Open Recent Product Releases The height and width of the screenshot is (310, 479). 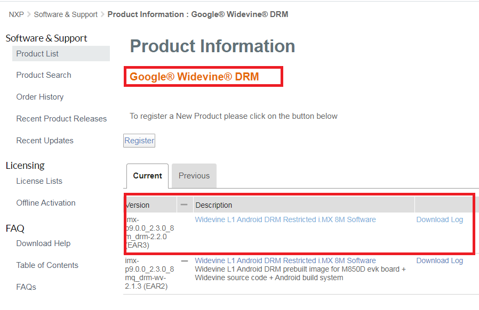61,119
